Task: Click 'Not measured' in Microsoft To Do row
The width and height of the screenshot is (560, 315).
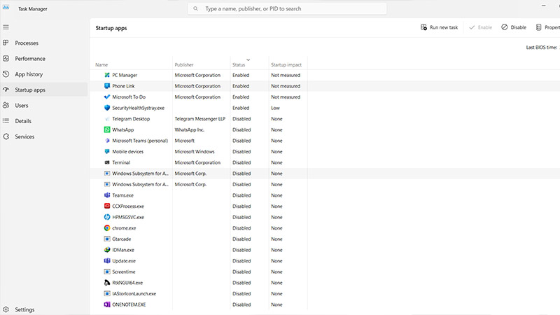Action: pos(286,97)
